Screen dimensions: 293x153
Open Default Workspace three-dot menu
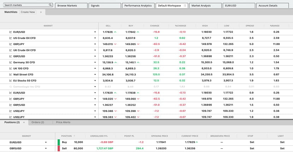click(185, 6)
